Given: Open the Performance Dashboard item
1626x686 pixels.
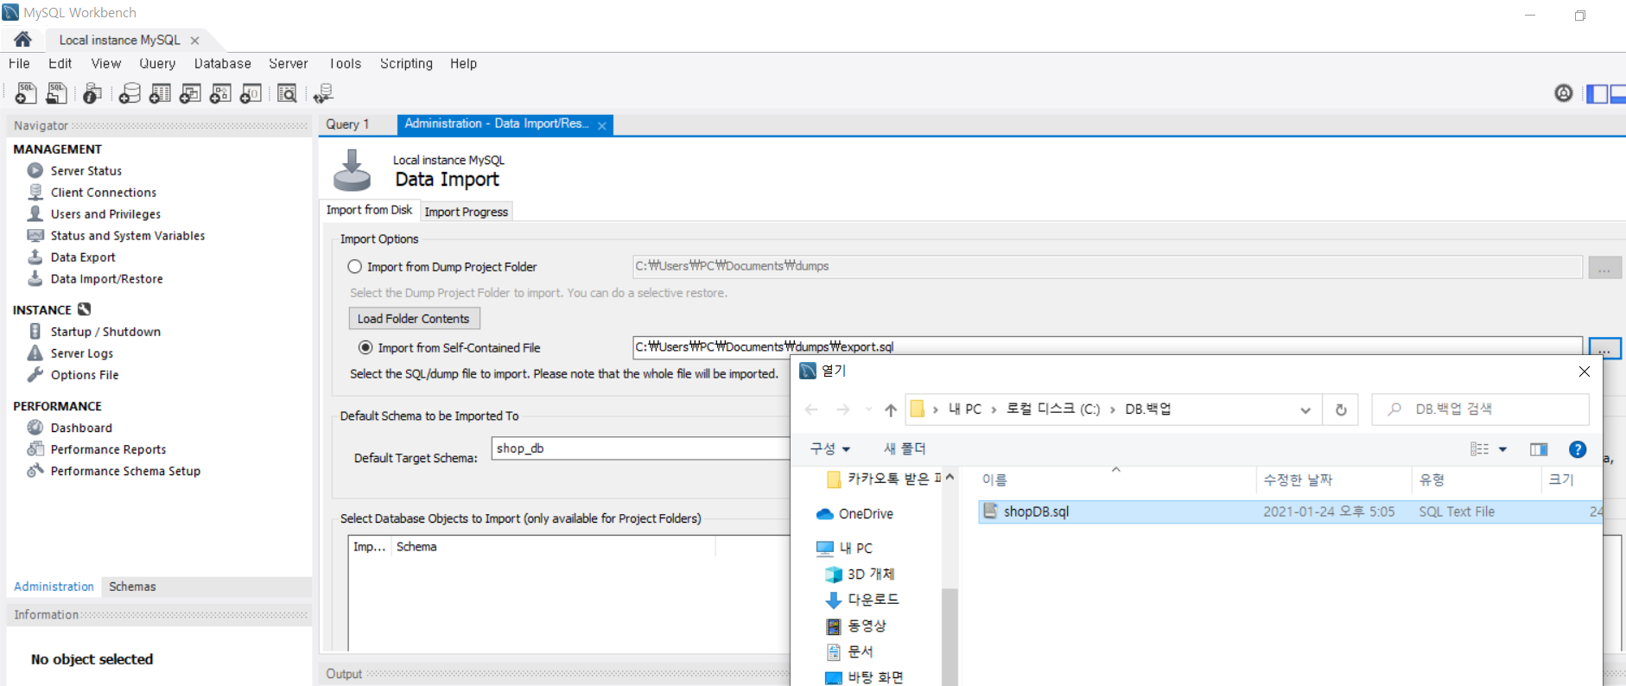Looking at the screenshot, I should click(x=81, y=428).
